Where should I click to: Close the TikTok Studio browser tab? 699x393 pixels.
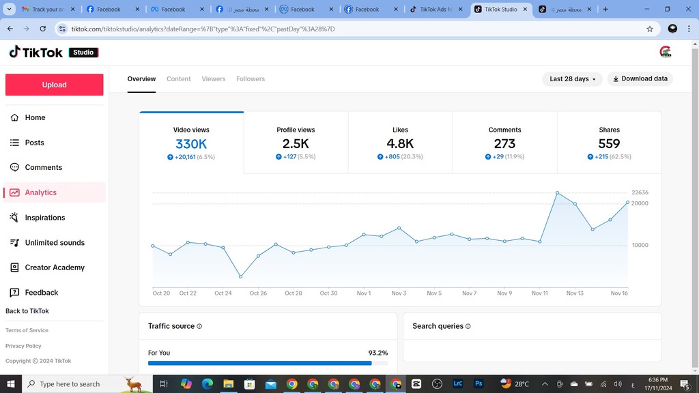tap(525, 10)
